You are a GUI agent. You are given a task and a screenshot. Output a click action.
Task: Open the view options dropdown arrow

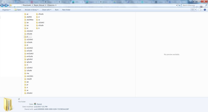[x=195, y=10]
